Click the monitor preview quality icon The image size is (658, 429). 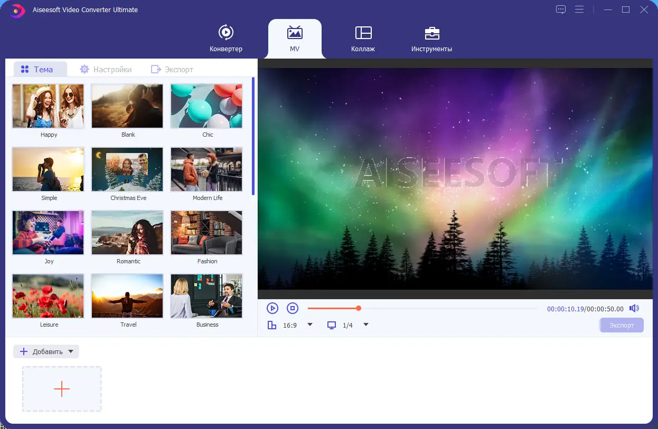coord(332,325)
